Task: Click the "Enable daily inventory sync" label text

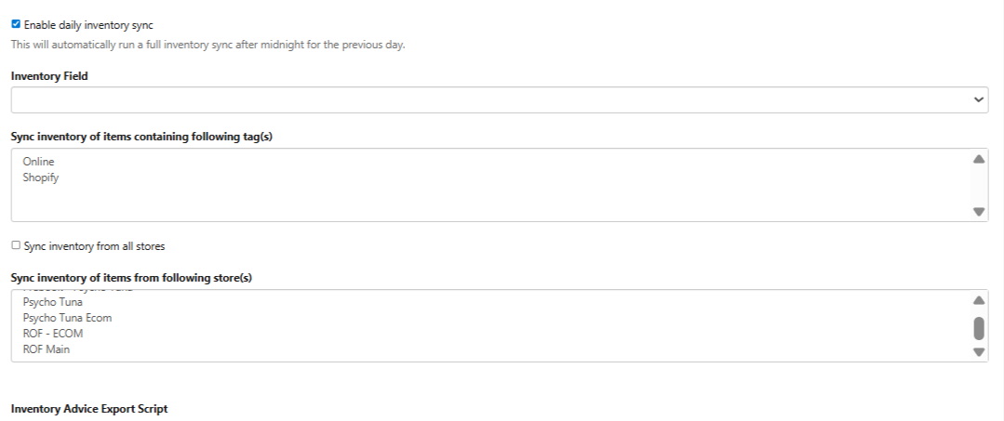Action: click(88, 25)
